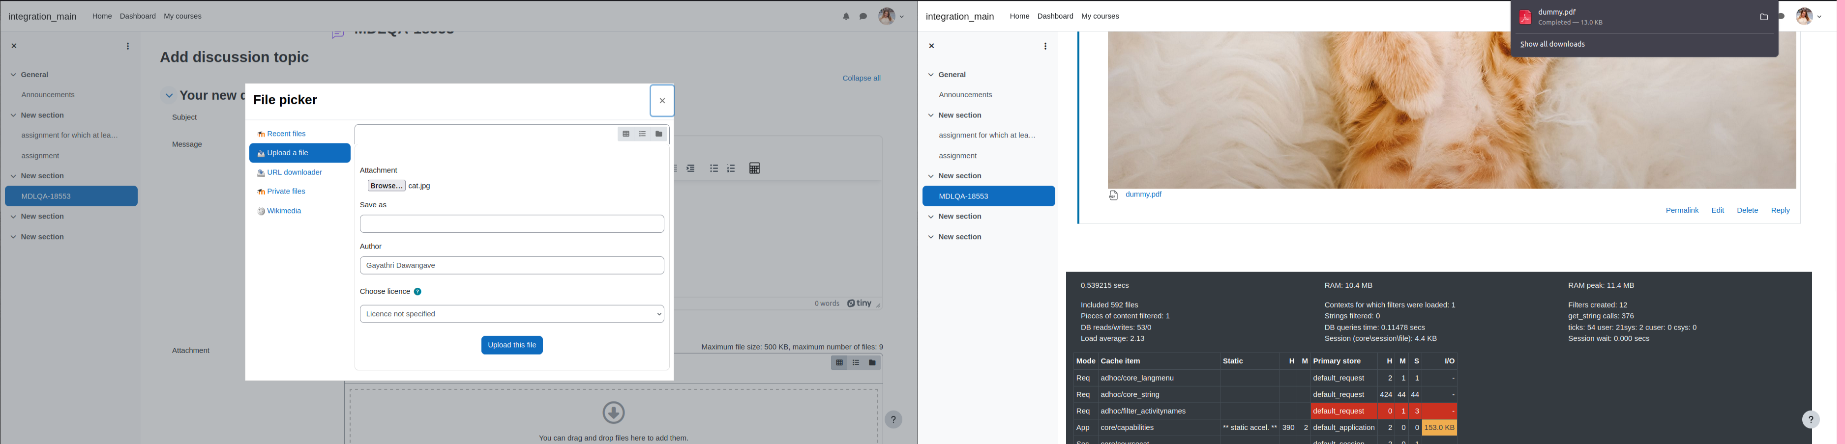Collapse General section in left course index

click(x=13, y=74)
